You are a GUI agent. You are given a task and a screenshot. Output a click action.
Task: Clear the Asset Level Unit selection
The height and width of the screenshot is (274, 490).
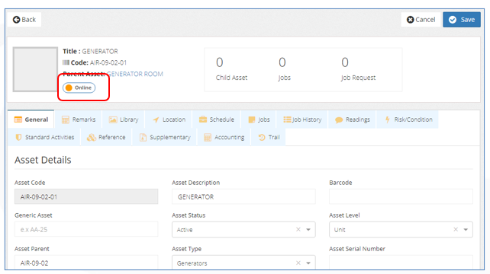tap(456, 229)
